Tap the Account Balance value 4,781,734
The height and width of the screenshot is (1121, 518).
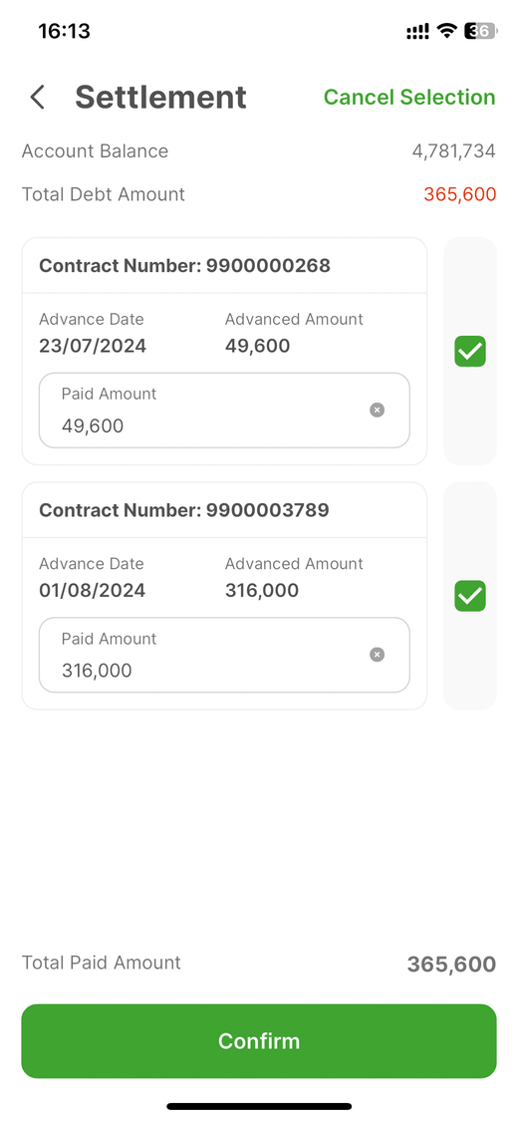453,151
